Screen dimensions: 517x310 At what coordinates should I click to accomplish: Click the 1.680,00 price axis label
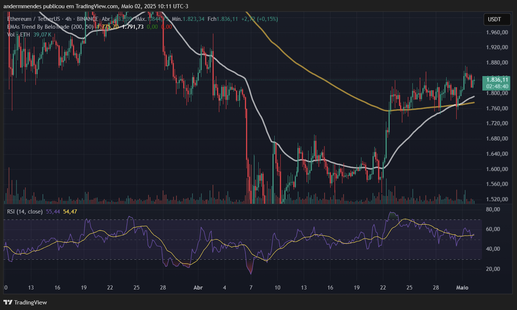click(497, 138)
